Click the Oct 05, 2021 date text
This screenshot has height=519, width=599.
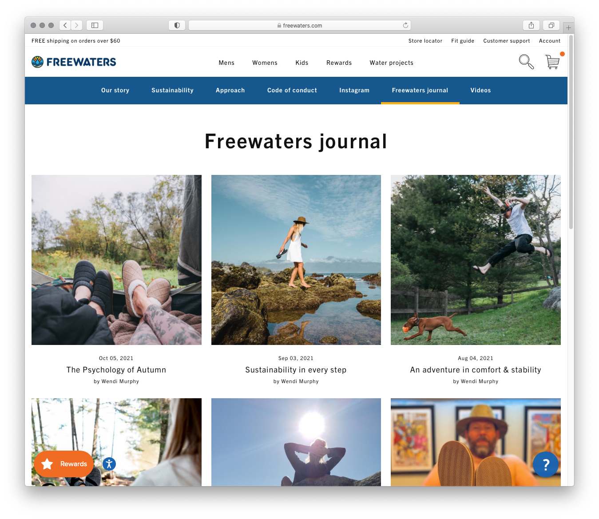pos(116,358)
